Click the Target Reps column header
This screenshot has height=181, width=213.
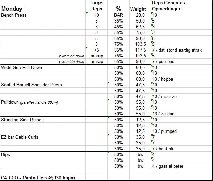[x=96, y=6]
